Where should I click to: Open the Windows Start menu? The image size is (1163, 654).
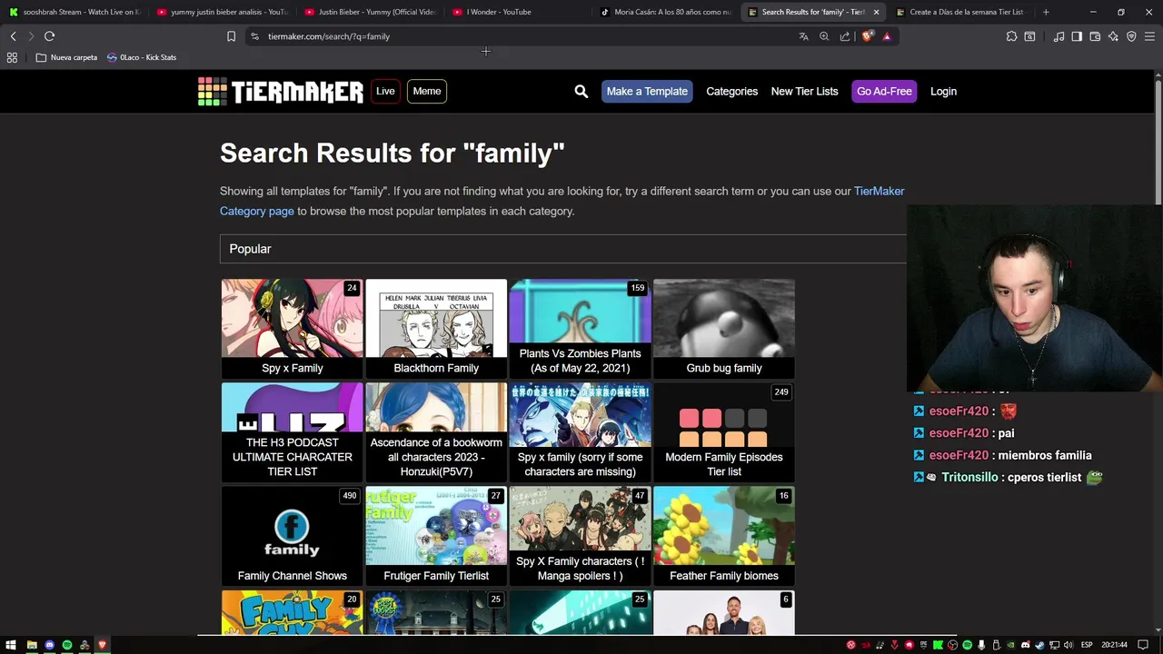(10, 645)
